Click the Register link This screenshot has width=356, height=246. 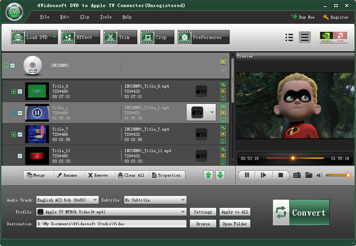[x=336, y=17]
